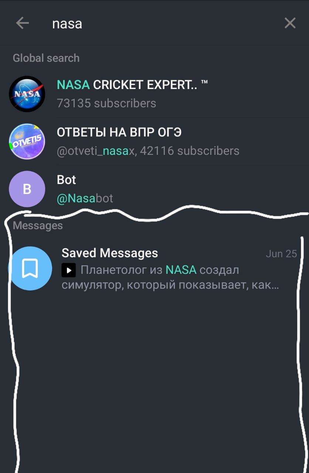309x473 pixels.
Task: Click the nasa search input field
Action: tap(163, 24)
